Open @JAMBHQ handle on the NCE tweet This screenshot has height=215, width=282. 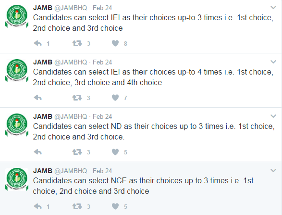pyautogui.click(x=71, y=171)
